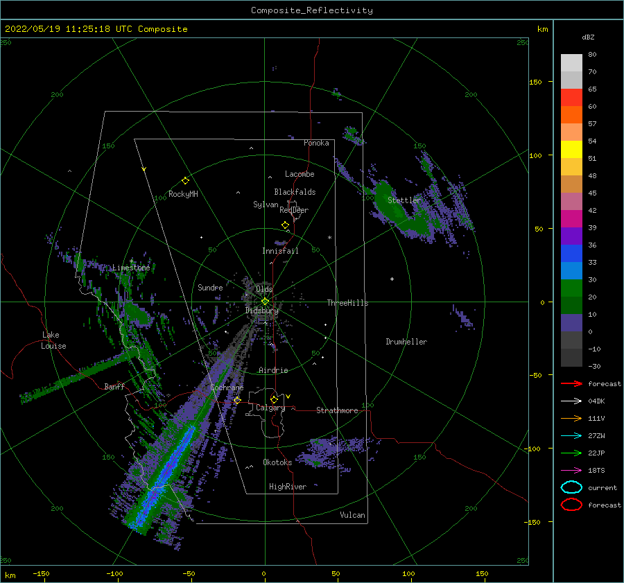Click the Cochrane town label
624x583 pixels.
tap(227, 388)
